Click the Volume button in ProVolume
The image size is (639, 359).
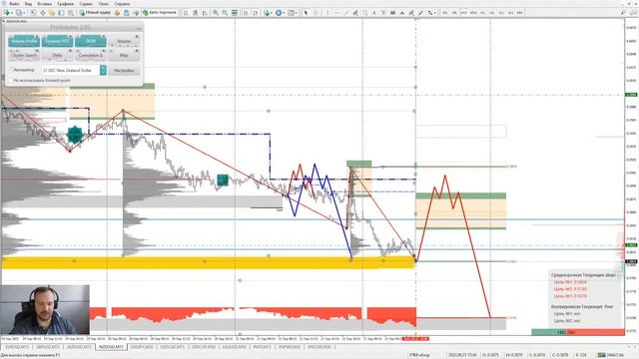click(x=124, y=41)
